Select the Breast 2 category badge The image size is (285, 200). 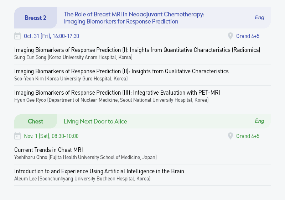36,18
